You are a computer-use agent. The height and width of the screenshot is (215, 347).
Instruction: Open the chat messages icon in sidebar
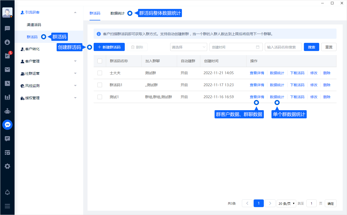[7, 28]
